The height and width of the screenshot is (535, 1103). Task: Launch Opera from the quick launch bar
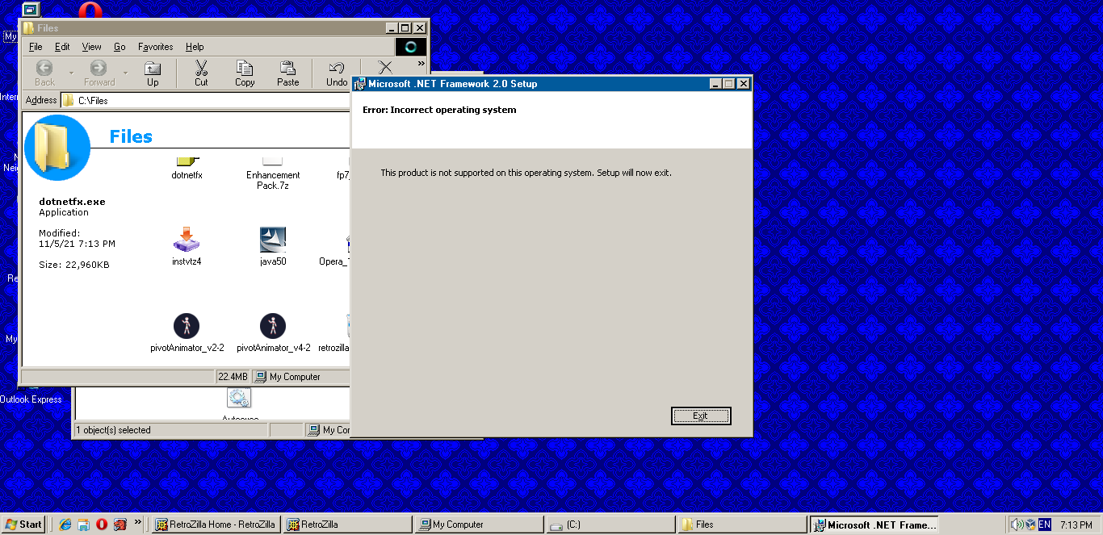tap(102, 525)
